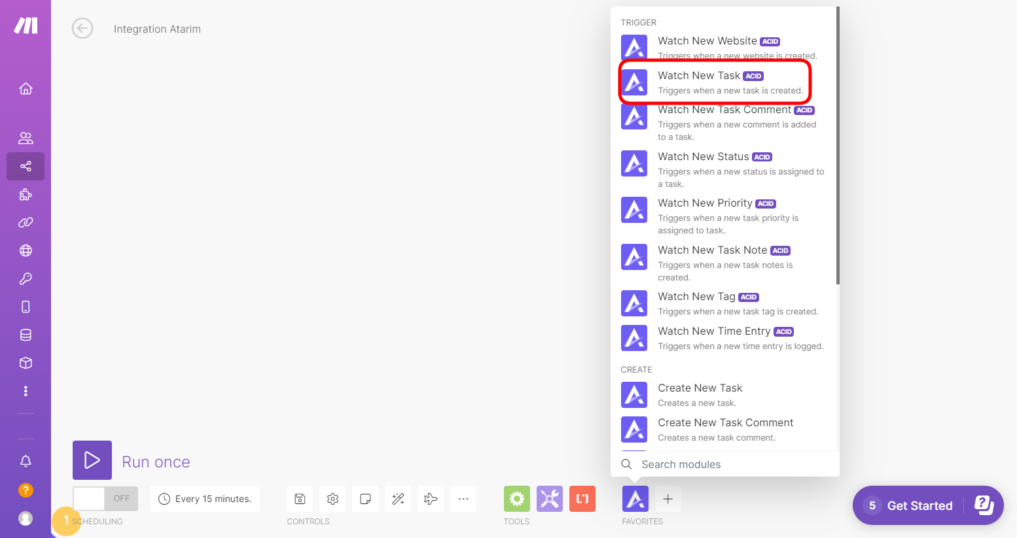
Task: Open the Notes icon in controls
Action: (x=365, y=499)
